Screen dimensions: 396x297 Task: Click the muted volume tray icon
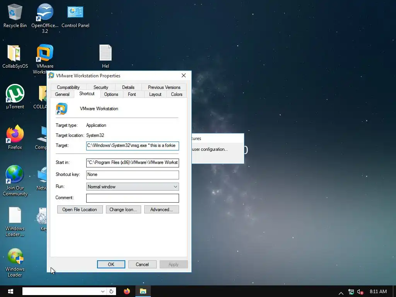(x=360, y=292)
